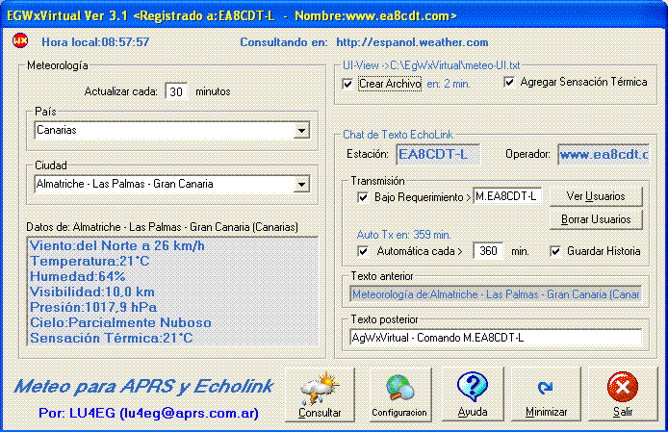Click the Operador www.ea8cdt field
The image size is (668, 432).
[x=604, y=154]
